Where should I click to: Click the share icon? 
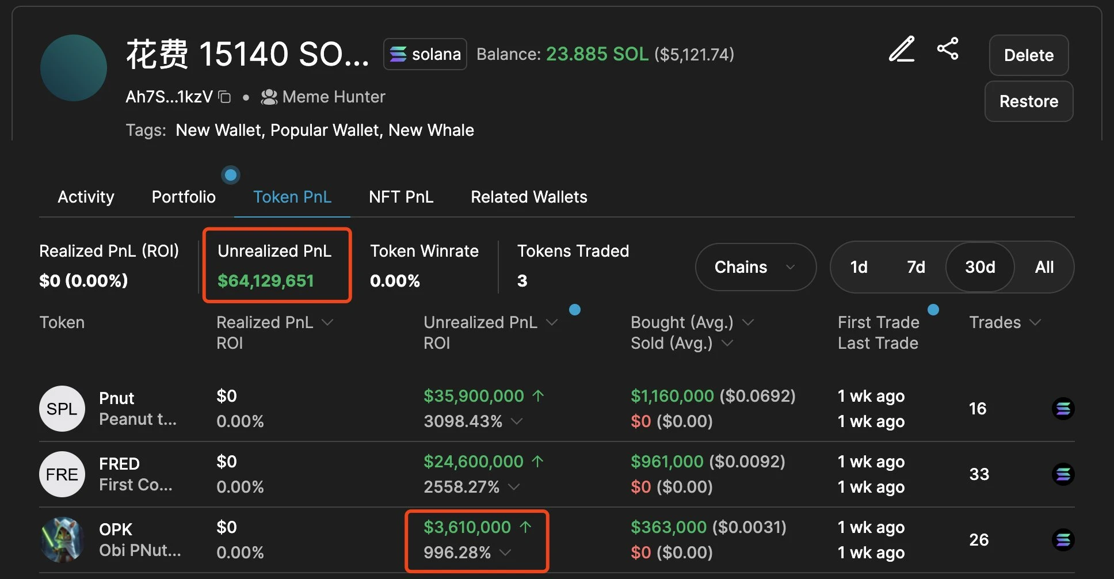point(948,49)
